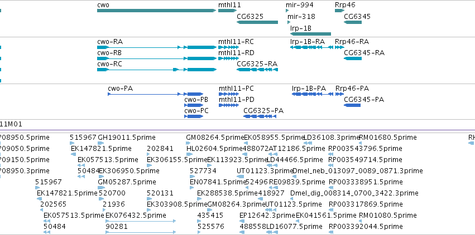Select EST LD36108.3prime
Image resolution: width=475 pixels, height=235 pixels.
pos(308,143)
